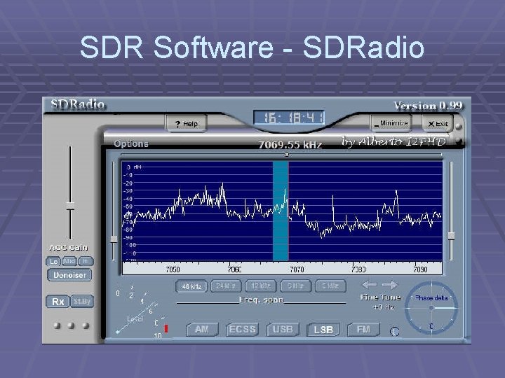This screenshot has height=378, width=505.
Task: Choose the Mid AGC setting
Action: point(69,261)
